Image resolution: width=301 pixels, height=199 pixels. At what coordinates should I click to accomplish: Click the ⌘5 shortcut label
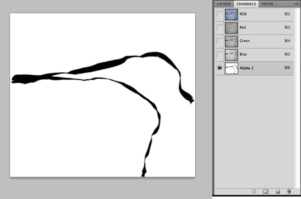point(287,54)
